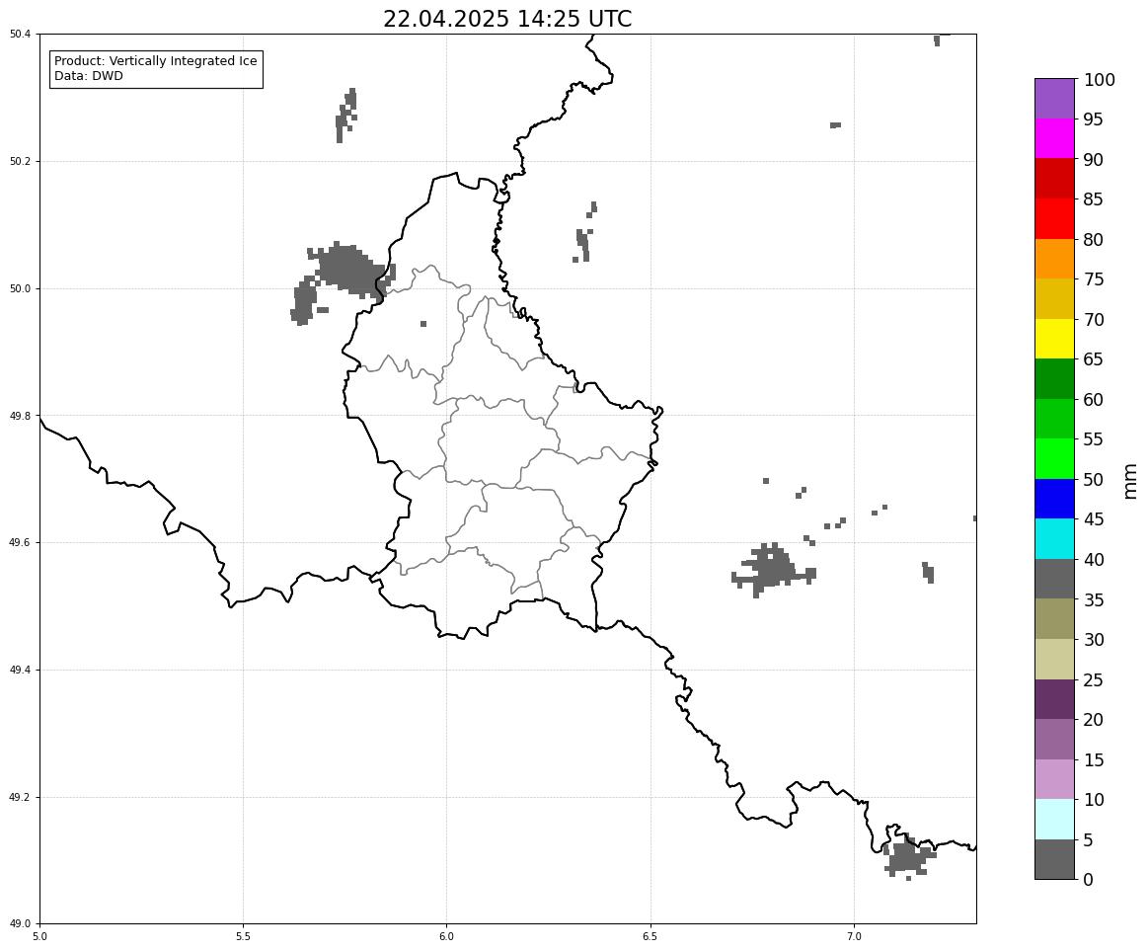
Task: Select the latitude axis label '50.2'
Action: pyautogui.click(x=21, y=161)
